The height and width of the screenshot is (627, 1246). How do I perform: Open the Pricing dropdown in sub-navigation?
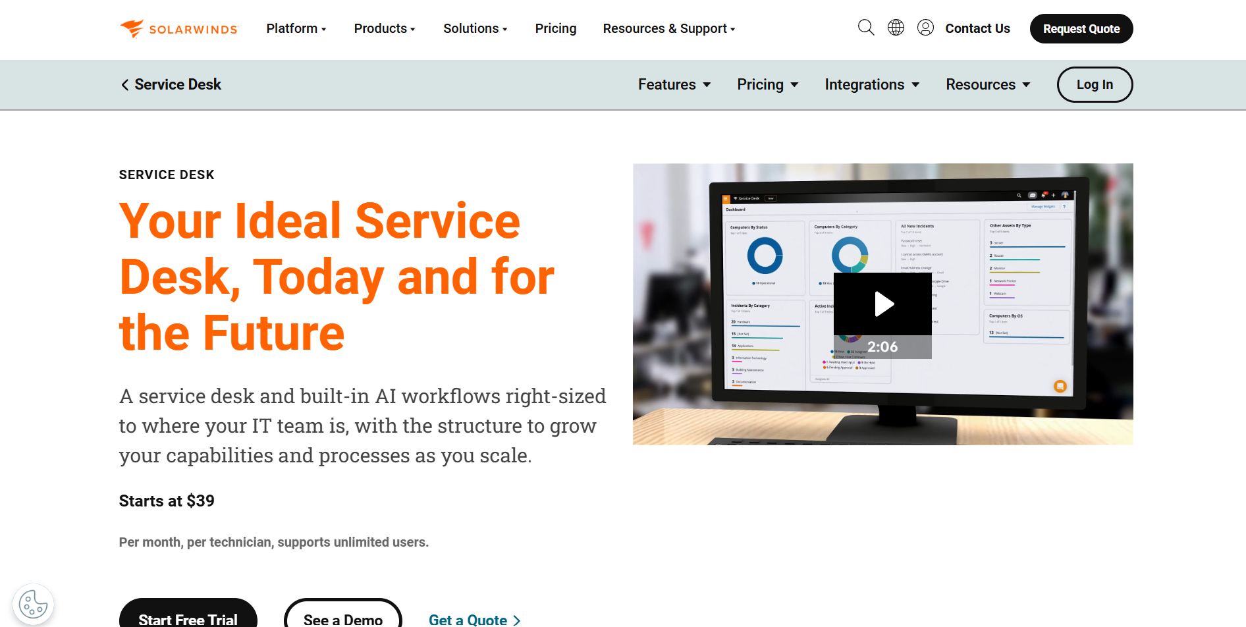[x=768, y=84]
